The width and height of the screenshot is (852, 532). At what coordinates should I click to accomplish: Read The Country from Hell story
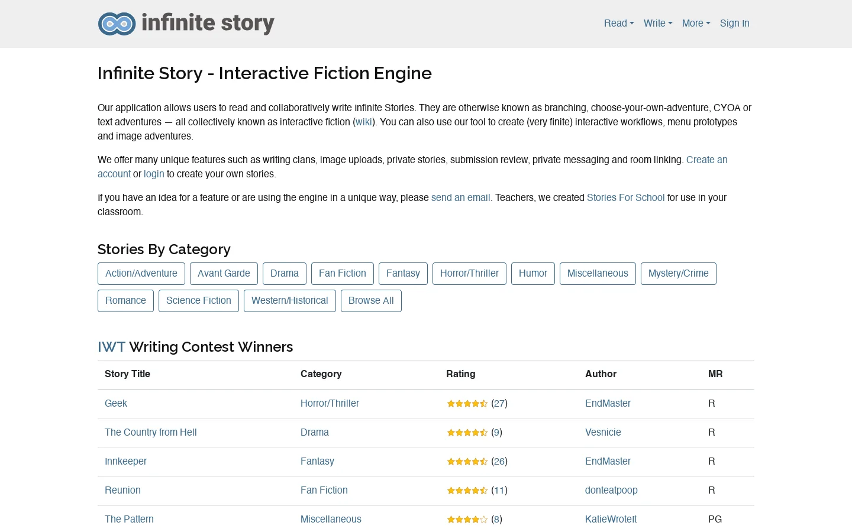151,432
